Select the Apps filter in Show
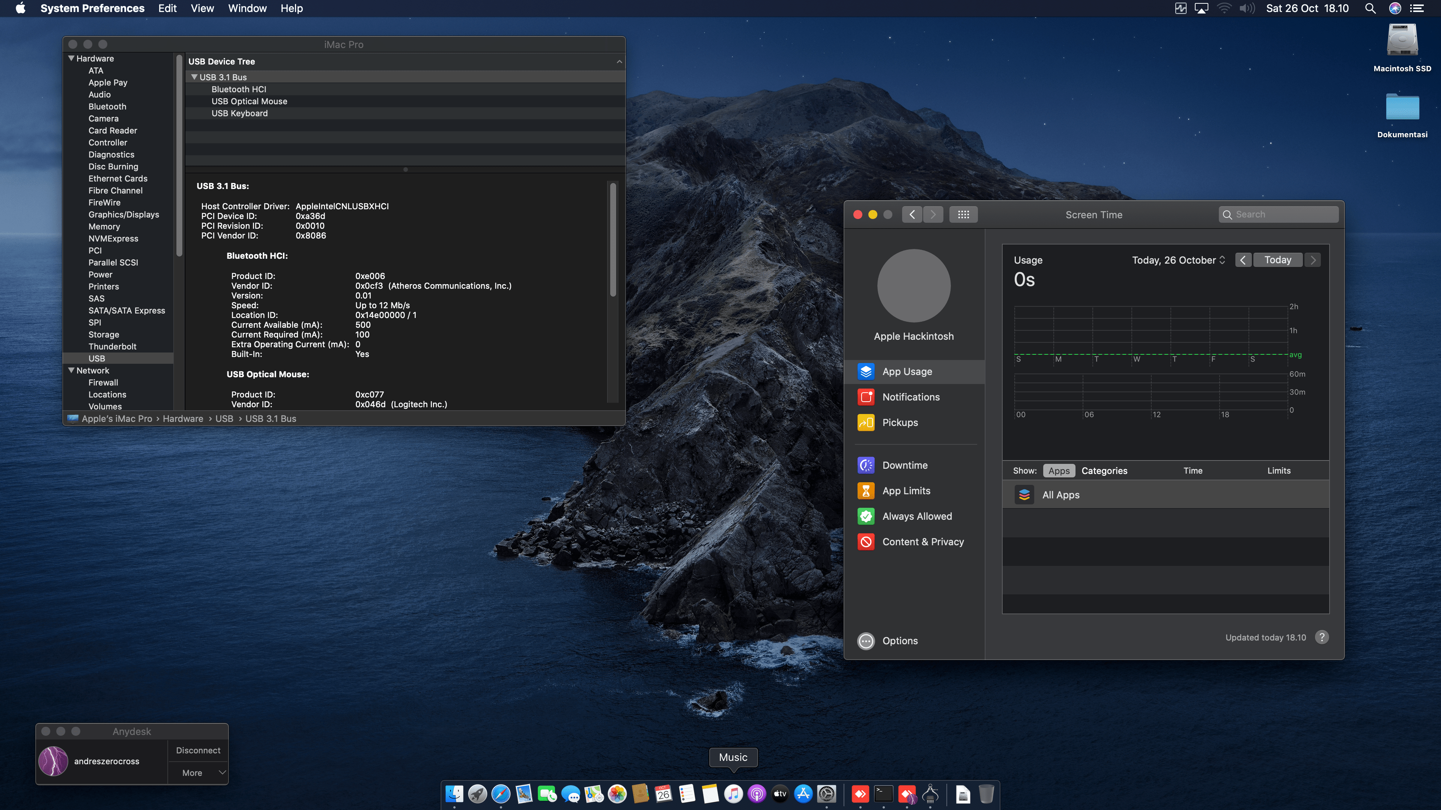The width and height of the screenshot is (1441, 810). (1058, 471)
